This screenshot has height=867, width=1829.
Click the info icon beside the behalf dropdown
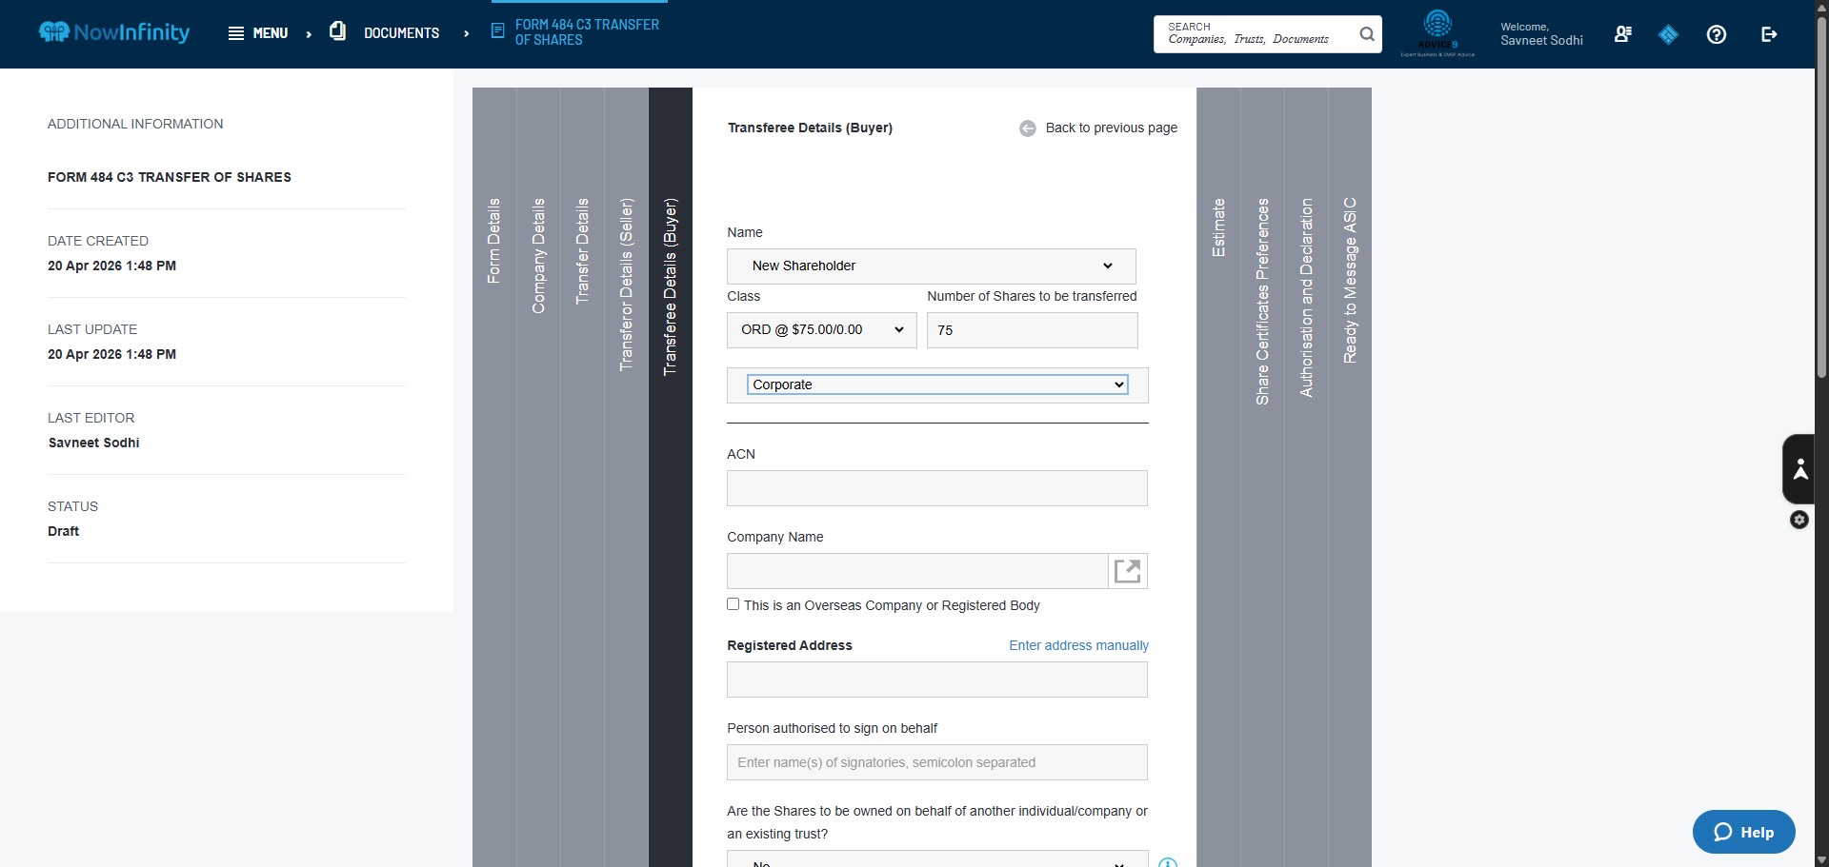[1168, 862]
